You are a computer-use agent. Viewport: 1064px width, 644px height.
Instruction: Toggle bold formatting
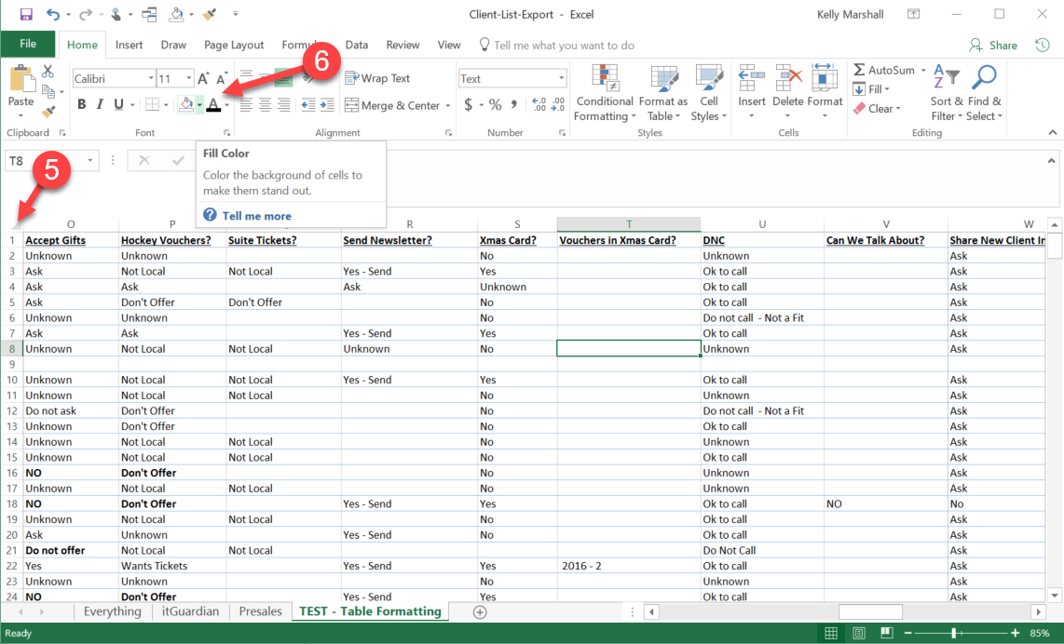coord(81,104)
